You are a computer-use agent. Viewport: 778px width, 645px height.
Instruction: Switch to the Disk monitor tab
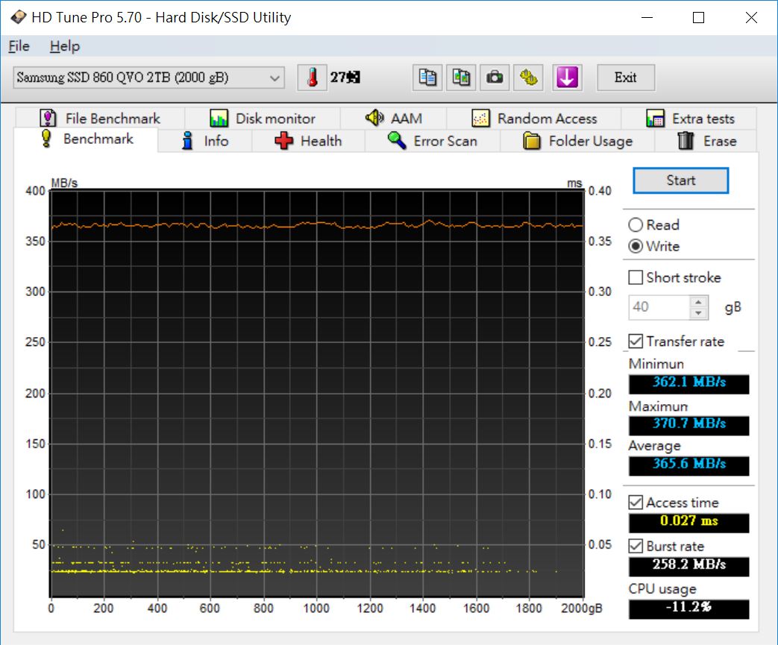(x=263, y=119)
